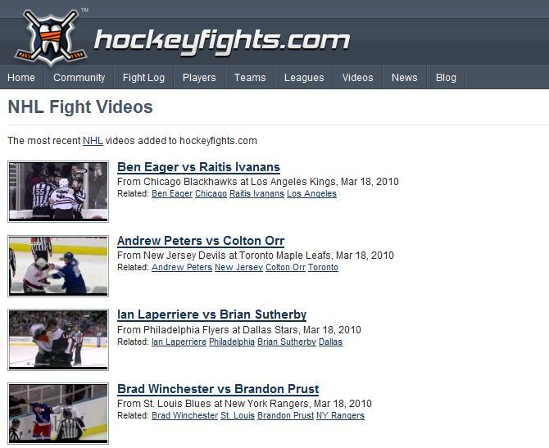Click the hockeyfights.com tooth logo icon
The image size is (549, 448).
point(51,38)
